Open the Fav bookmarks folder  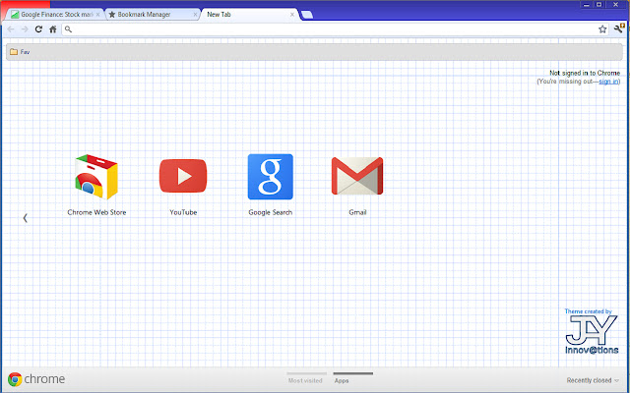click(x=20, y=52)
